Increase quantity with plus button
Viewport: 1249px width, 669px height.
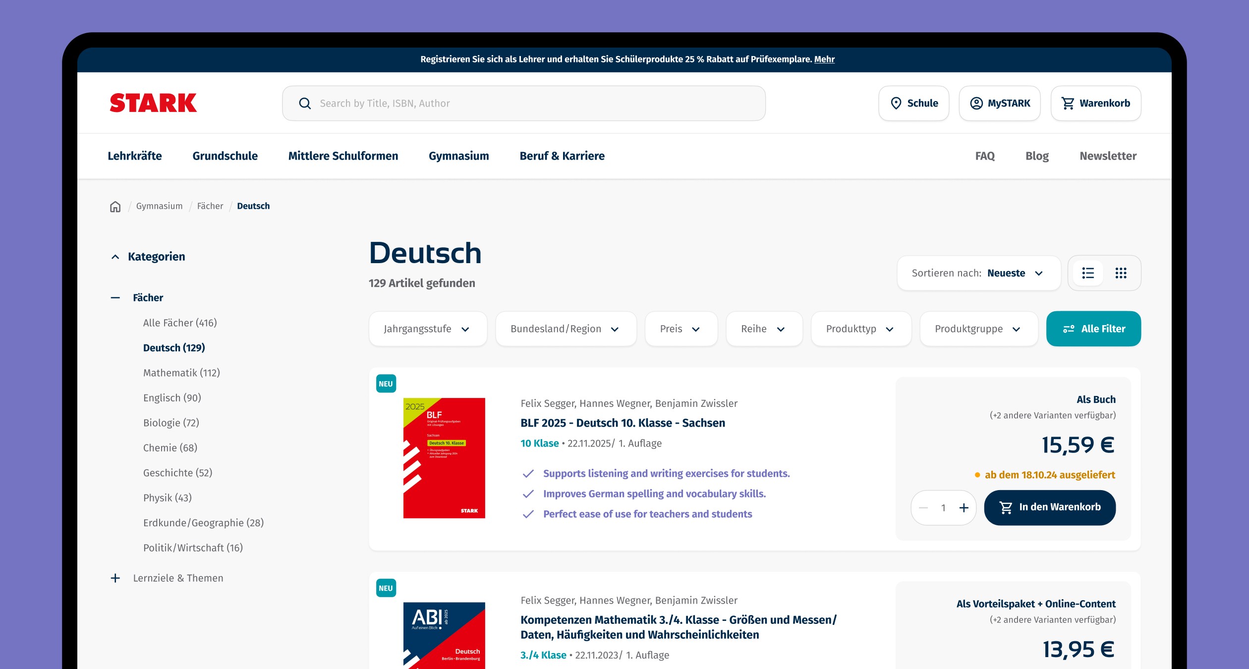tap(964, 508)
